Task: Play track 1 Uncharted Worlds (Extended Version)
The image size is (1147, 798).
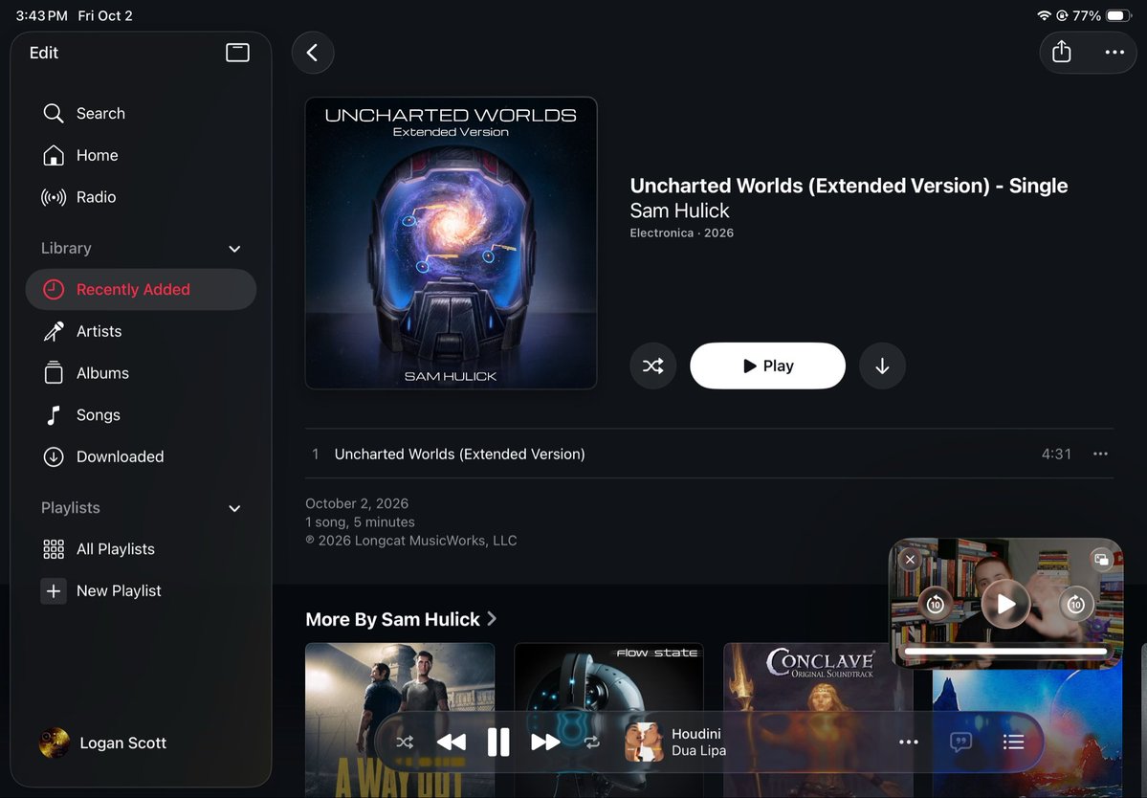Action: [710, 454]
